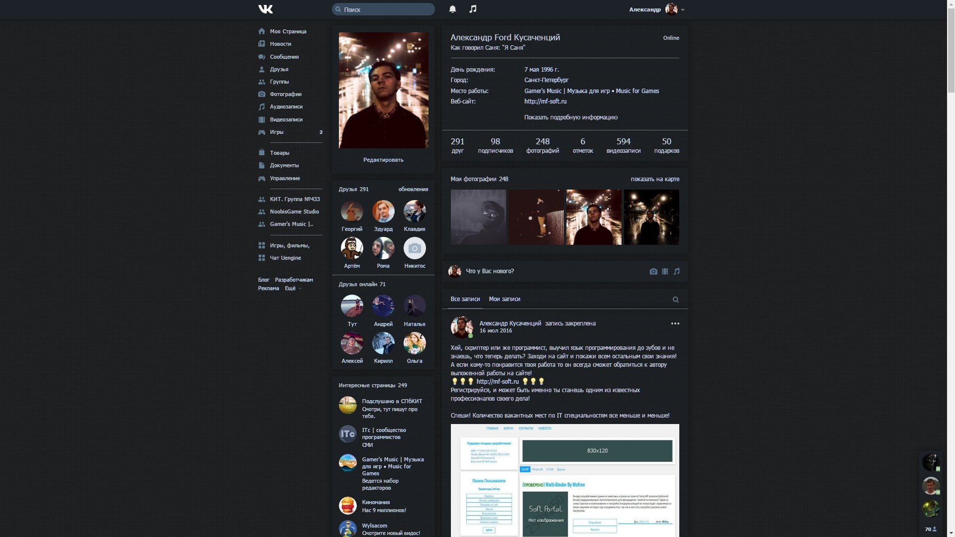Click 'Редактировать' under profile photo
Image resolution: width=955 pixels, height=537 pixels.
(383, 160)
